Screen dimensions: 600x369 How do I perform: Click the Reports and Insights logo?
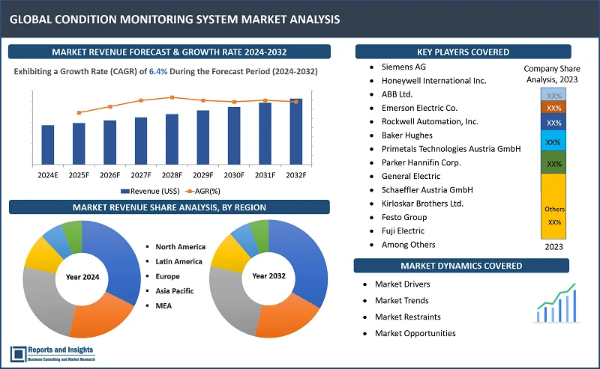coord(52,354)
